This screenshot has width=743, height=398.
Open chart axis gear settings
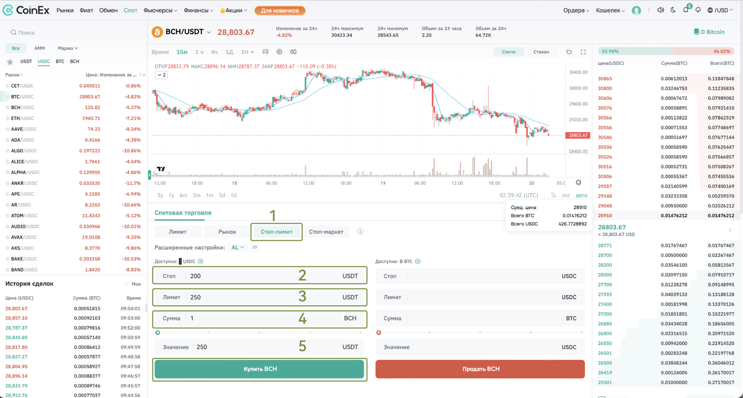coord(578,183)
